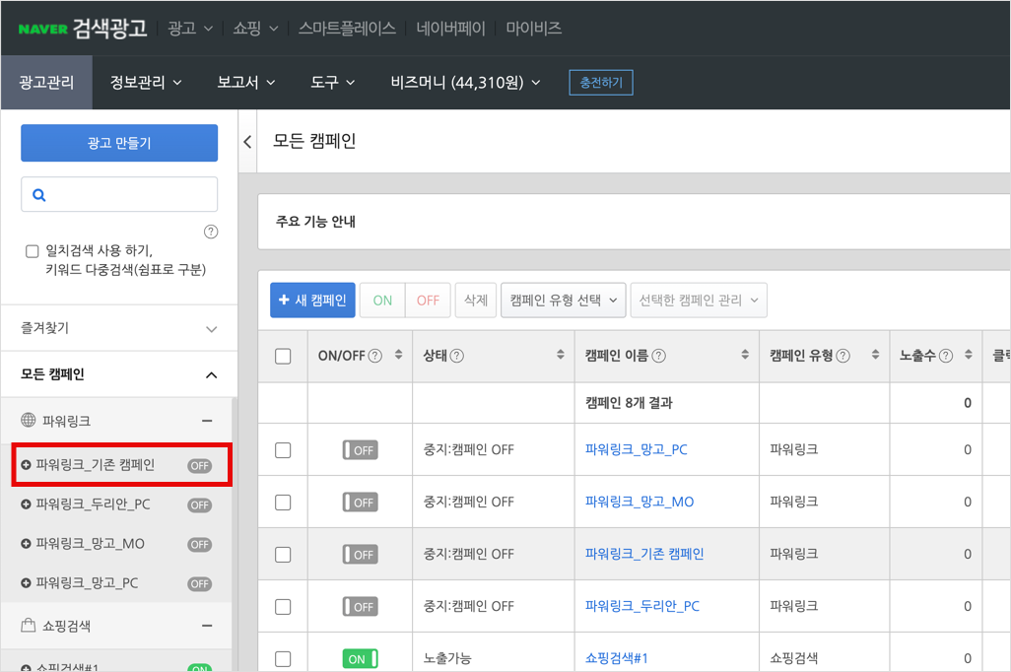Collapse the 파워링크 group minus icon
This screenshot has height=672, width=1011.
tap(207, 421)
